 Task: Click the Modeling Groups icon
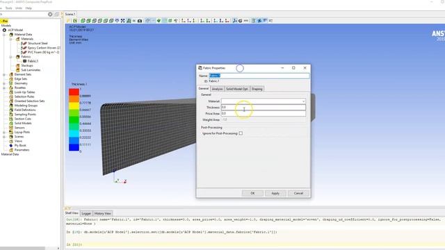[11, 106]
